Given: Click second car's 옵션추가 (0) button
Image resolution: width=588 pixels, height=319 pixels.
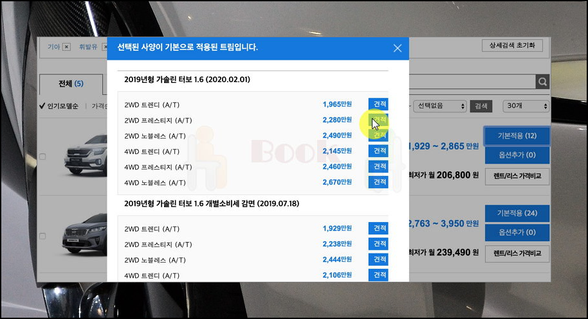Looking at the screenshot, I should point(517,232).
